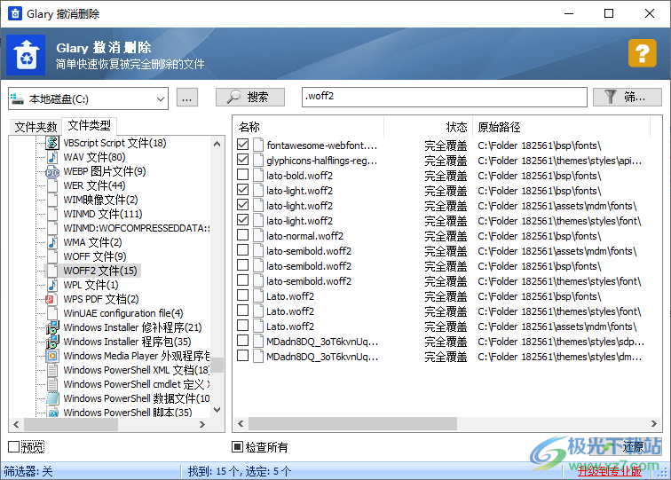Open the 筛... filter button
The width and height of the screenshot is (671, 480).
coord(627,97)
